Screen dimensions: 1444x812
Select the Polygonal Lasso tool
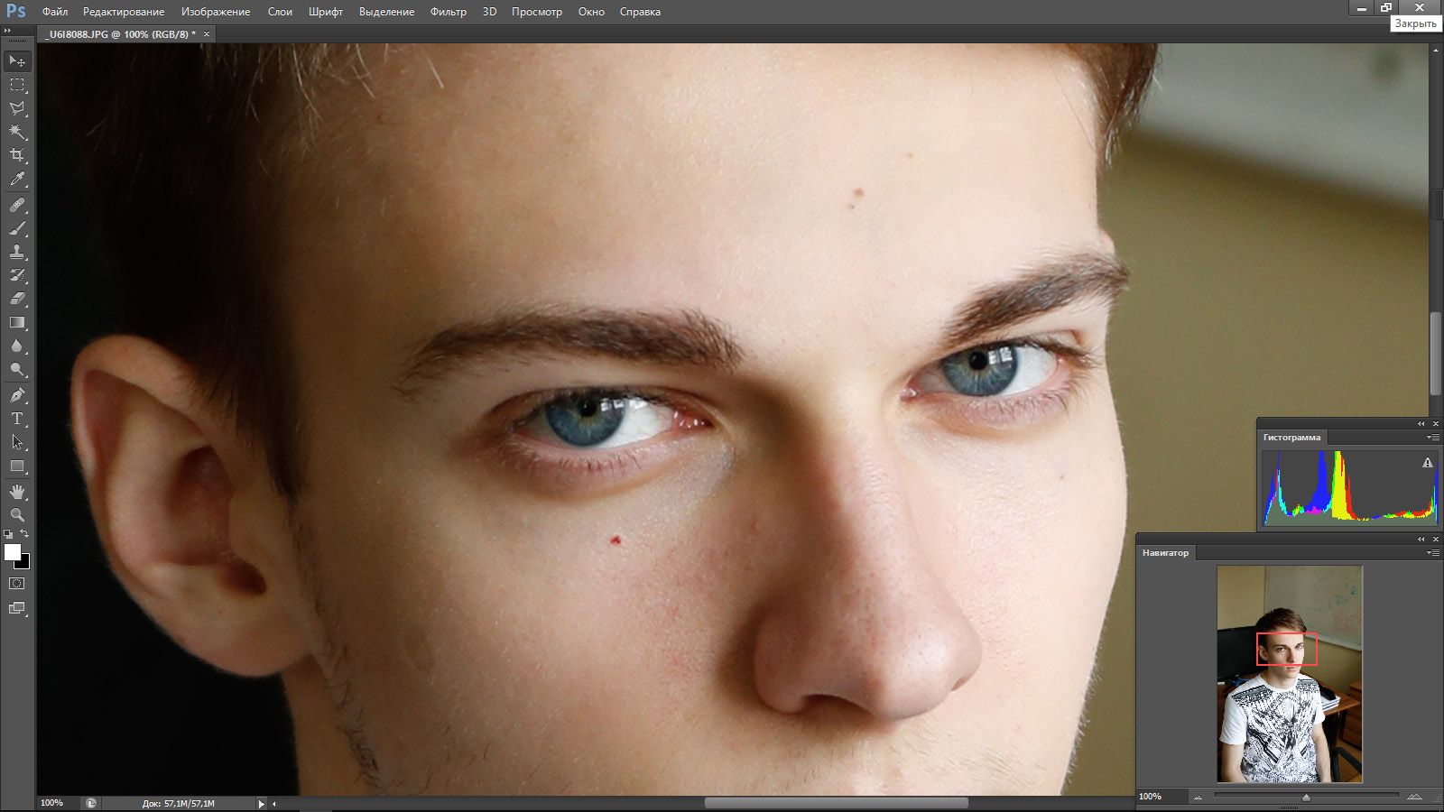click(x=17, y=108)
